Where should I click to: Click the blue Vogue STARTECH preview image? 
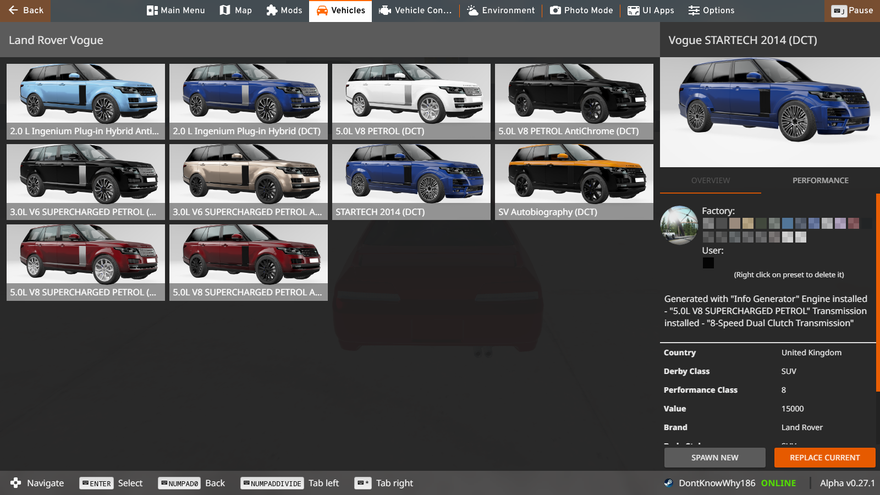770,112
